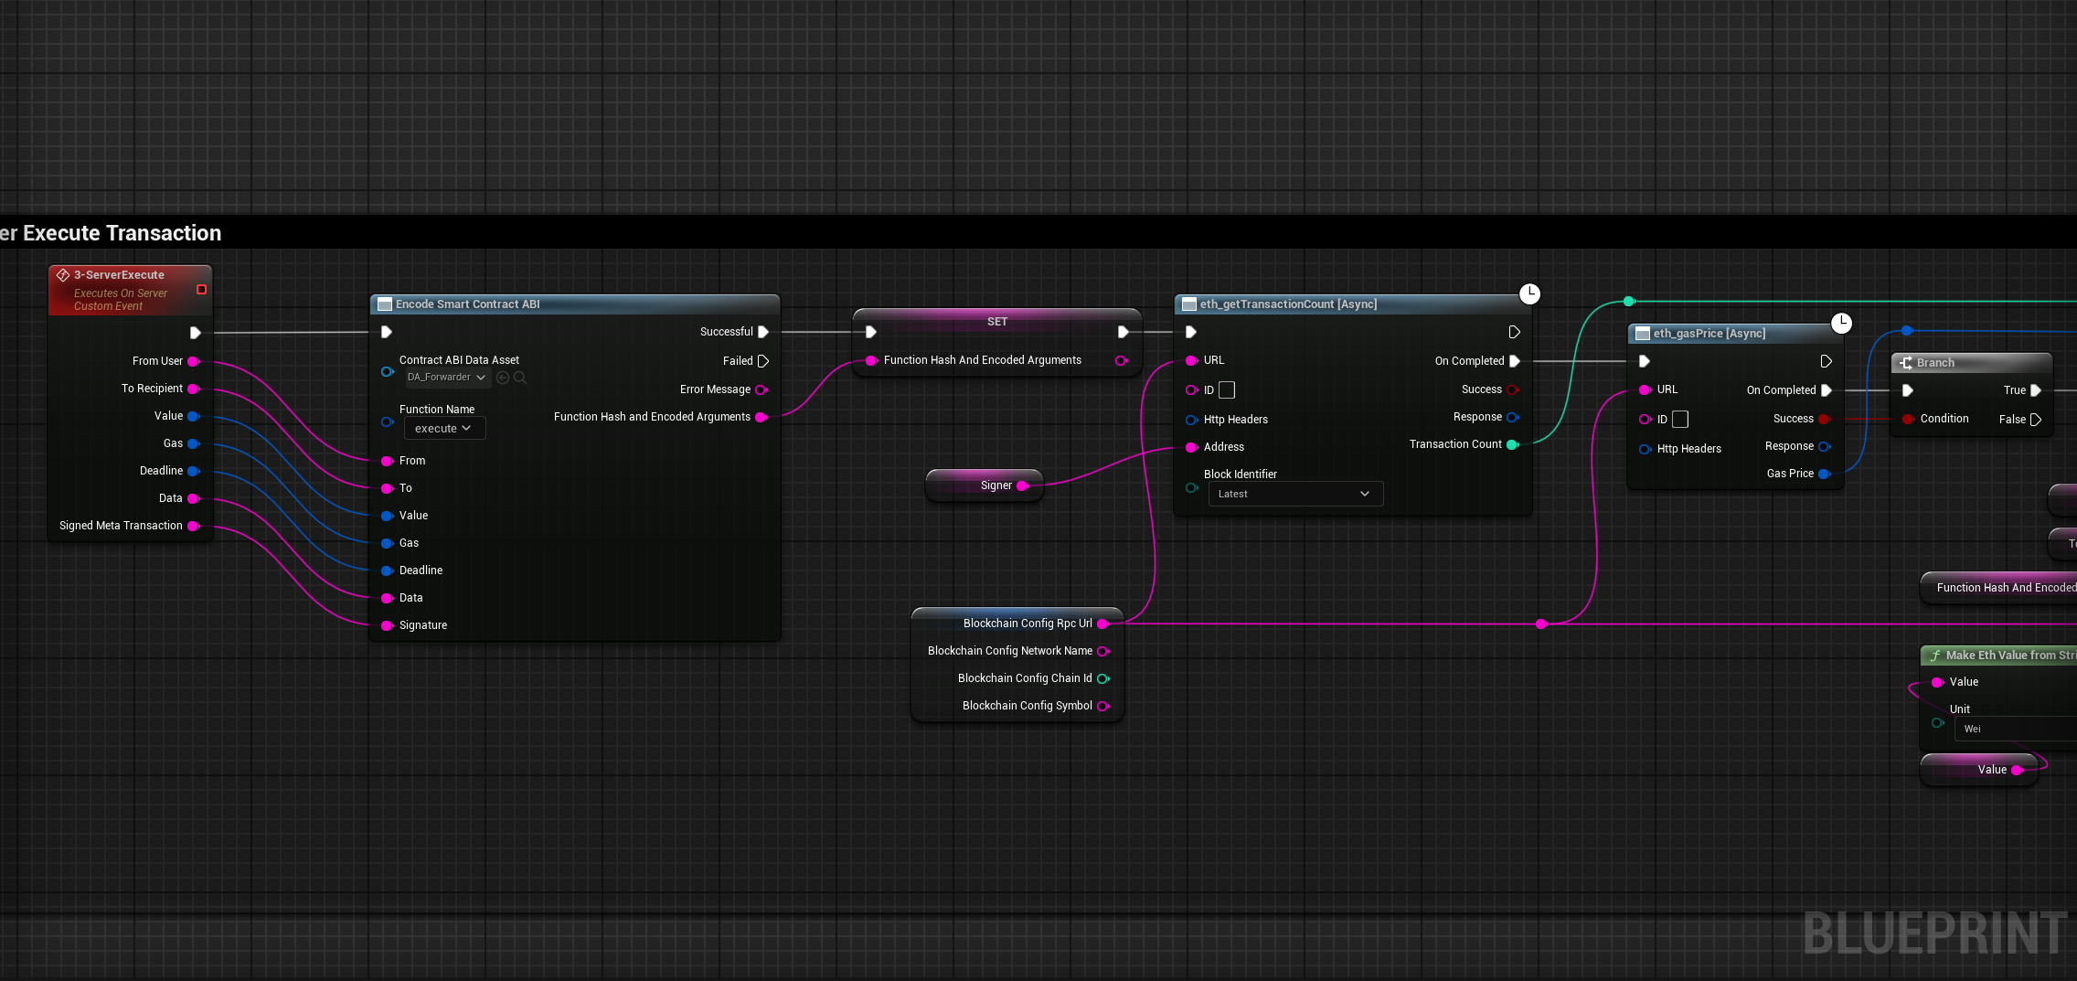Click the False execution pin on Branch
Image resolution: width=2077 pixels, height=981 pixels.
pyautogui.click(x=2036, y=420)
